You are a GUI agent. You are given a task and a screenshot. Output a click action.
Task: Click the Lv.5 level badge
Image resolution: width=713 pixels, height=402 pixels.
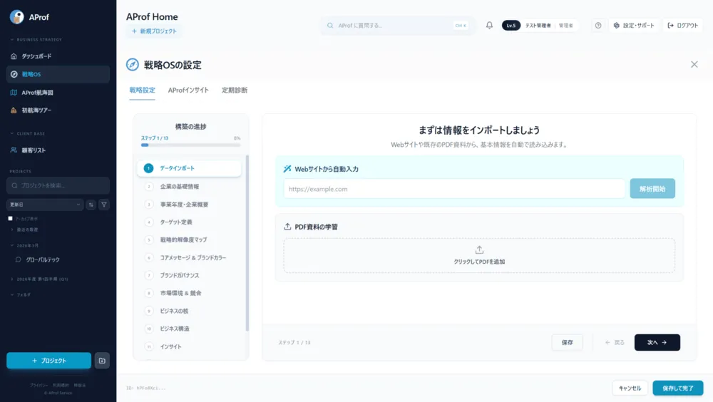tap(511, 26)
